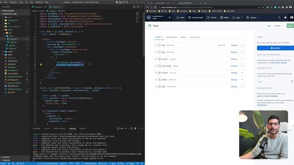294x165 pixels.
Task: Toggle VS Code bottom panel layout icon
Action: pos(120,2)
